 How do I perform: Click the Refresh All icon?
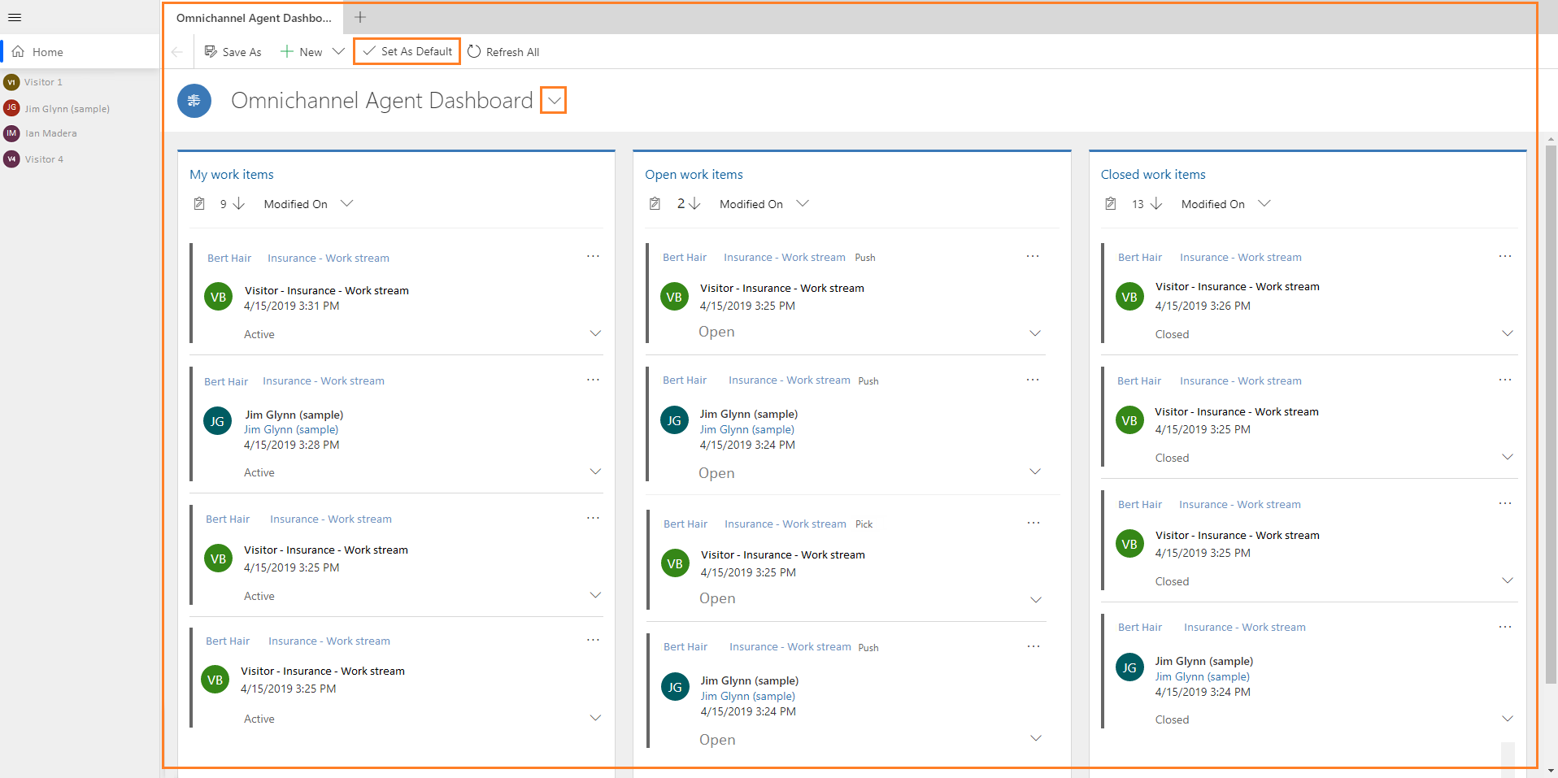tap(473, 51)
